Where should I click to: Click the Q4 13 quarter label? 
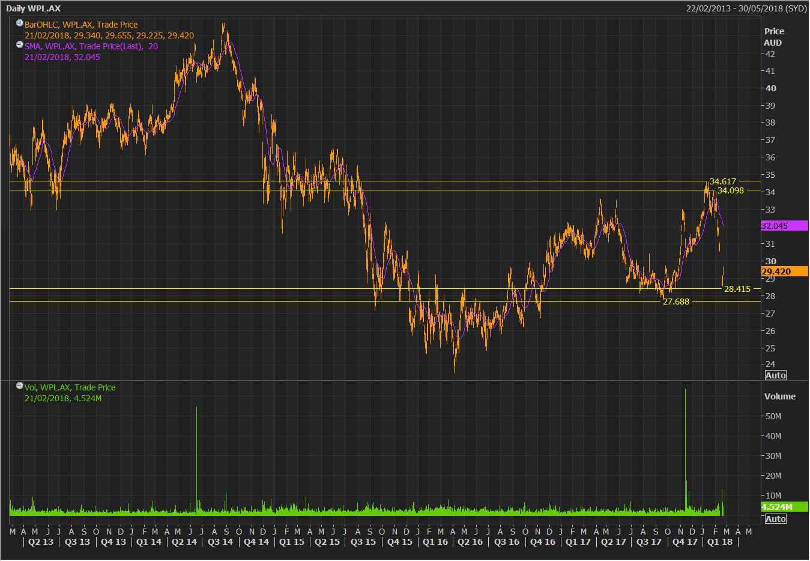(113, 542)
